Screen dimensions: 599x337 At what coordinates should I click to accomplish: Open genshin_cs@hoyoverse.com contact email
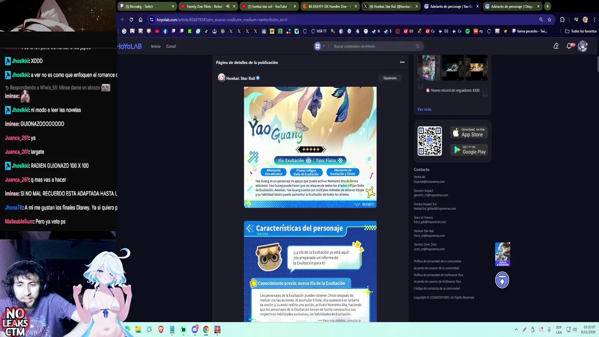[x=431, y=195]
